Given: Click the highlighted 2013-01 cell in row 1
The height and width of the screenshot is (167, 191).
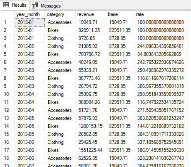Looking at the screenshot, I should tap(30, 22).
